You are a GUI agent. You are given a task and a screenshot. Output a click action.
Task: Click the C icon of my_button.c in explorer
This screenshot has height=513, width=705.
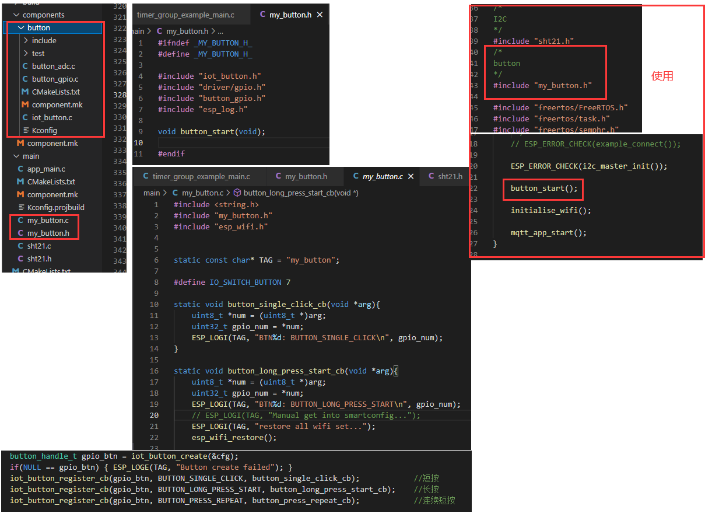click(20, 220)
